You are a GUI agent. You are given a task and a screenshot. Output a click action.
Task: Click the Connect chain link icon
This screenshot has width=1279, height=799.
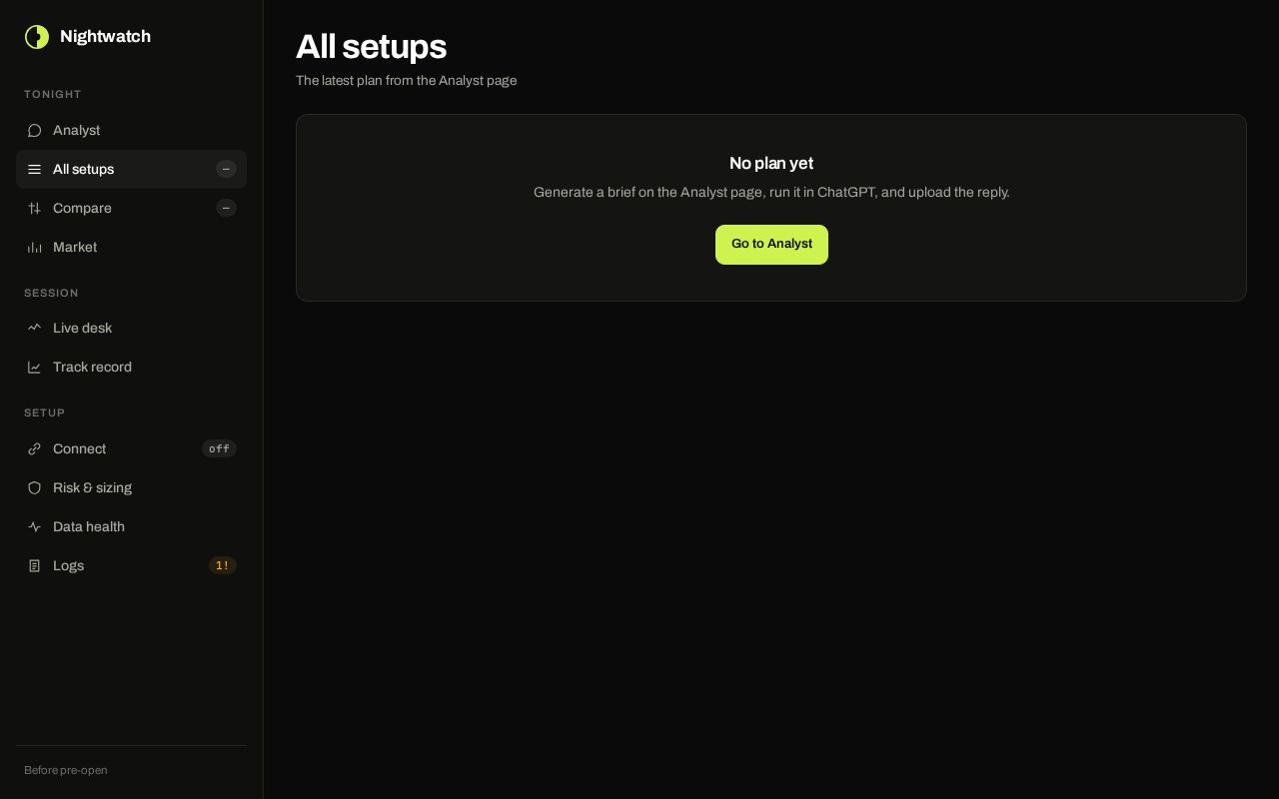(34, 449)
